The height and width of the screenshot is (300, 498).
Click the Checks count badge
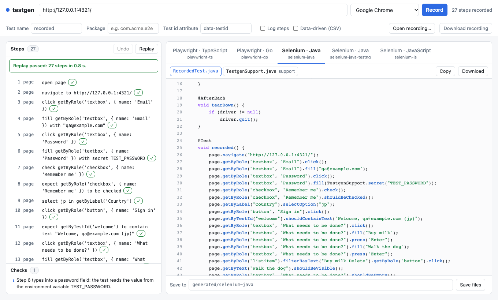tap(34, 270)
